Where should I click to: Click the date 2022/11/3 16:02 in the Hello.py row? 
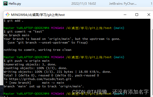tap(84, 4)
